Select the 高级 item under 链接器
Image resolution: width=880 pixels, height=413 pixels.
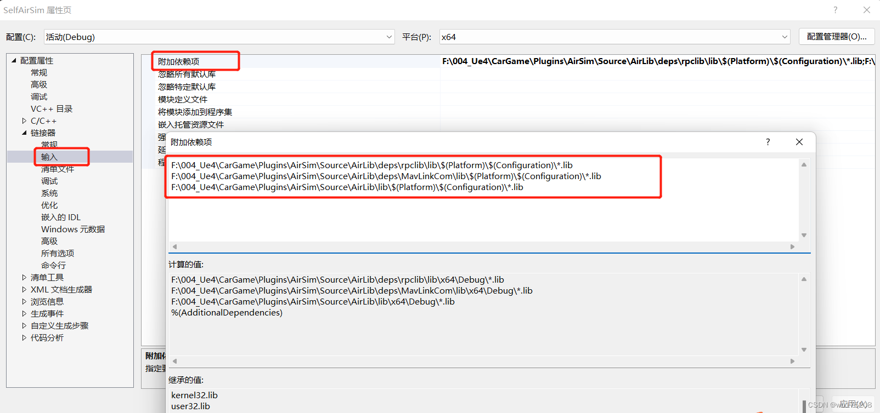(x=49, y=241)
